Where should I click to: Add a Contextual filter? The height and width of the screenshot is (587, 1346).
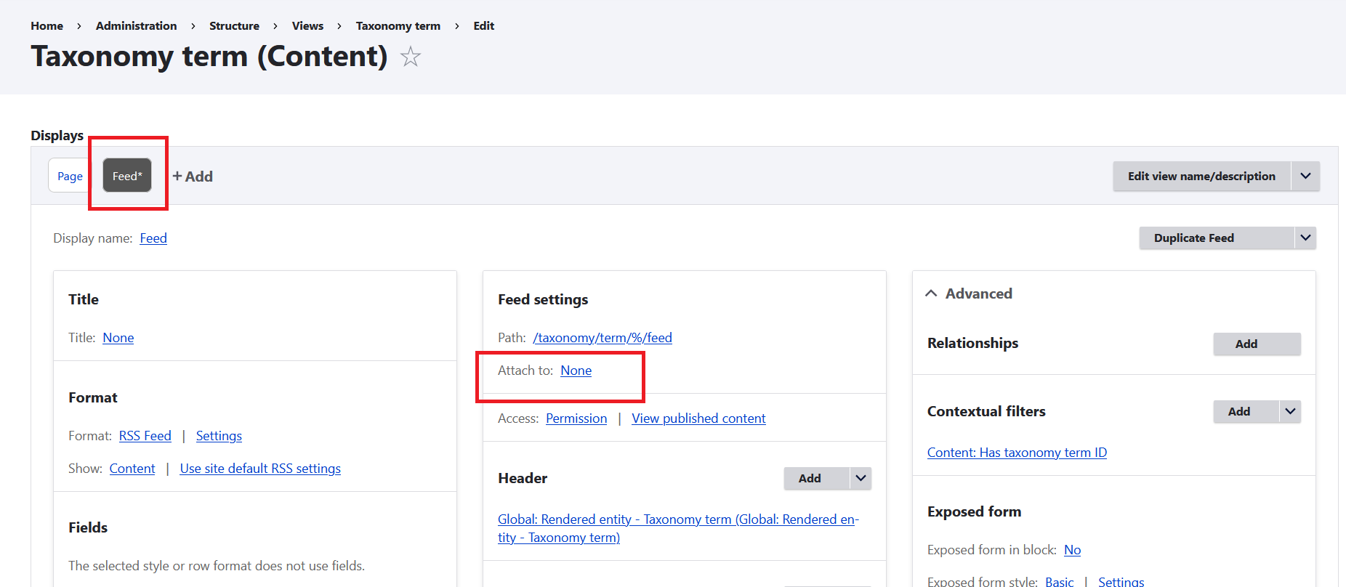pos(1246,411)
